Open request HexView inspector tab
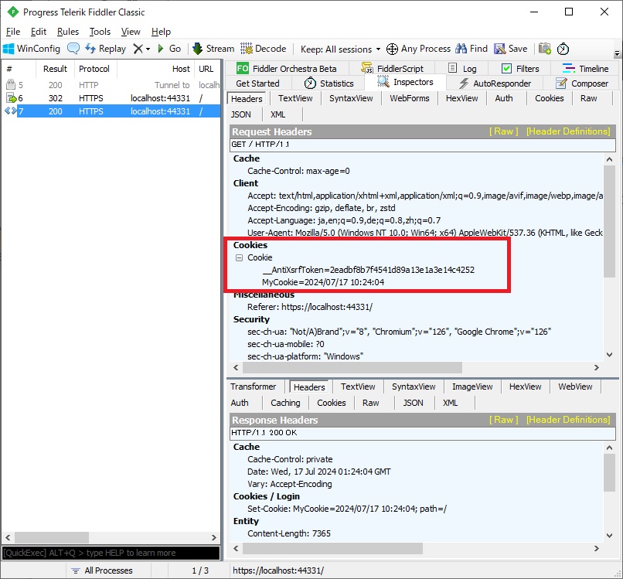The width and height of the screenshot is (623, 579). pyautogui.click(x=461, y=98)
